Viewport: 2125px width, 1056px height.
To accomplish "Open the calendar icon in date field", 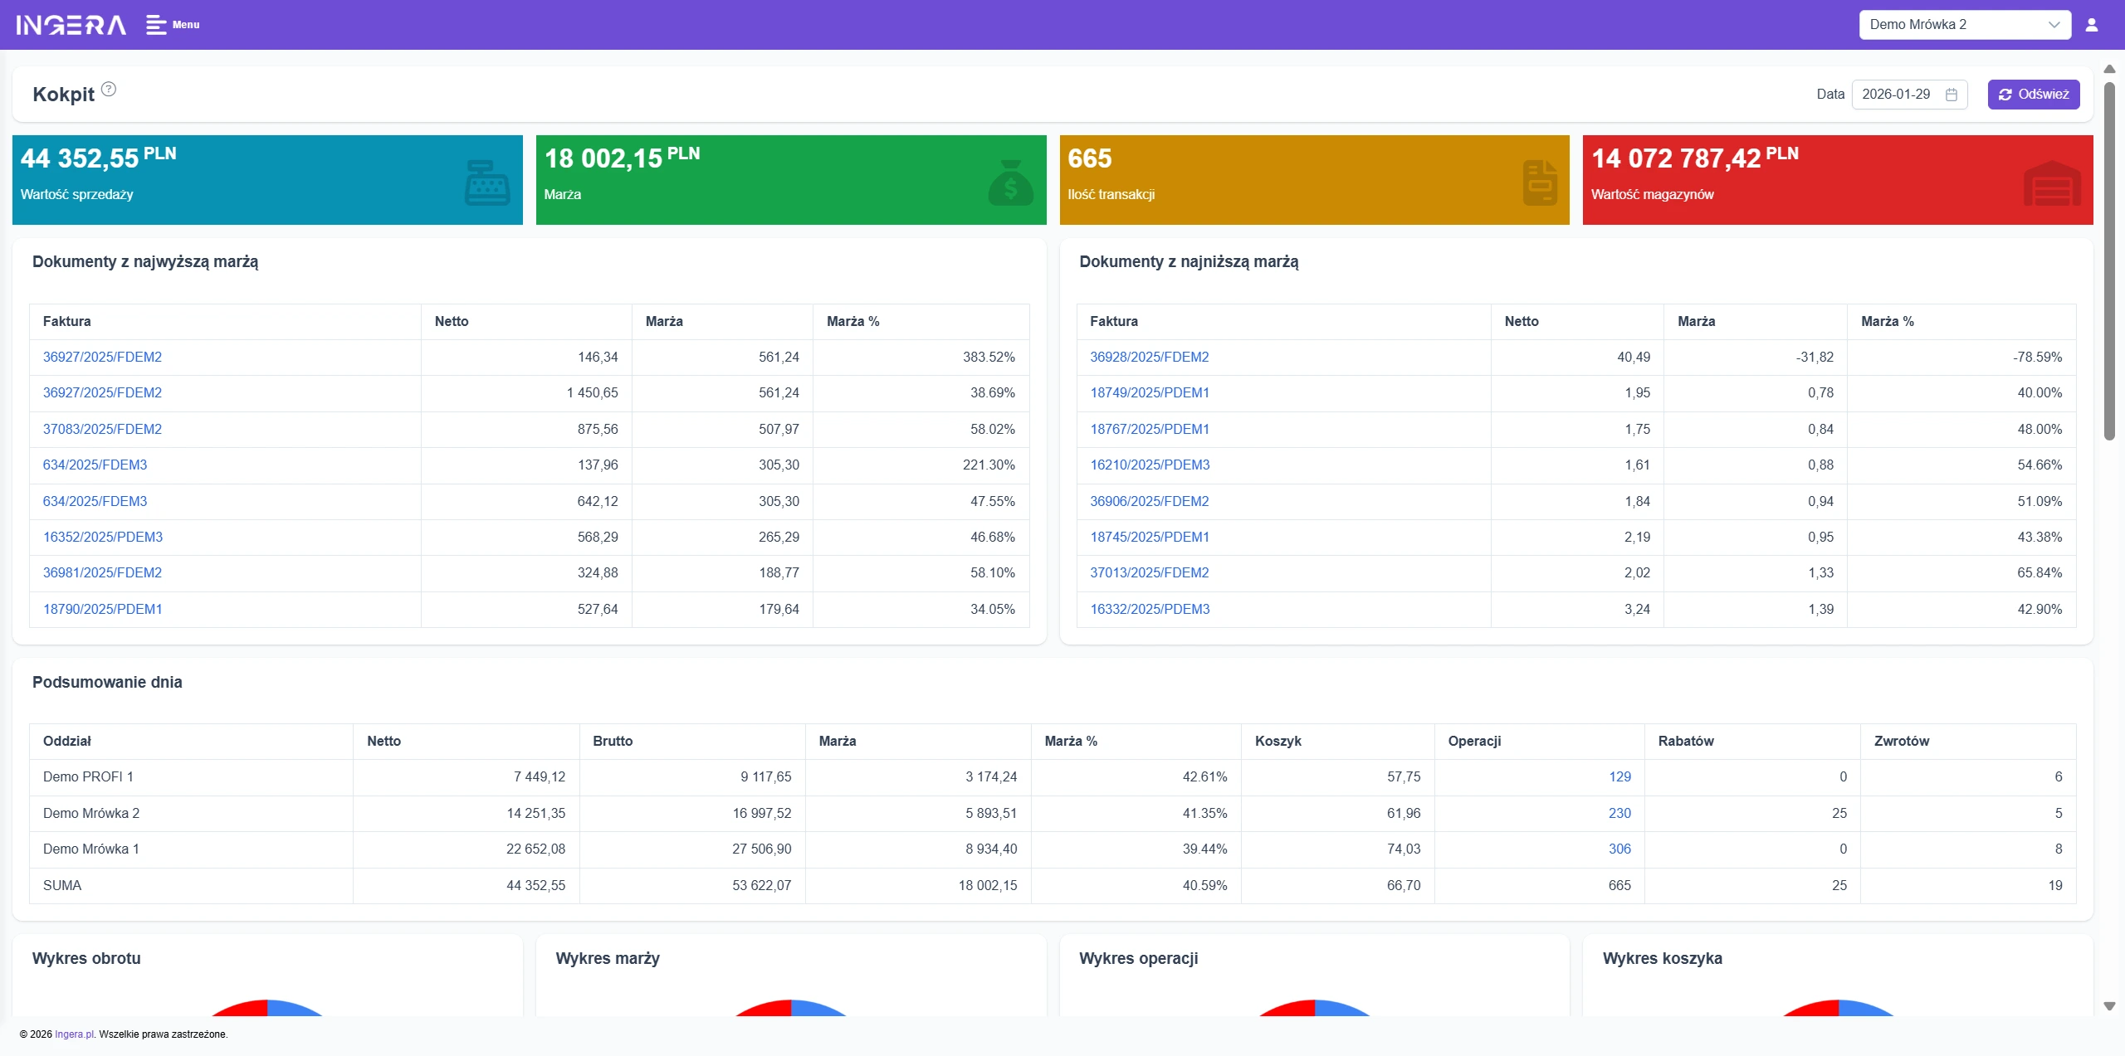I will [x=1952, y=95].
